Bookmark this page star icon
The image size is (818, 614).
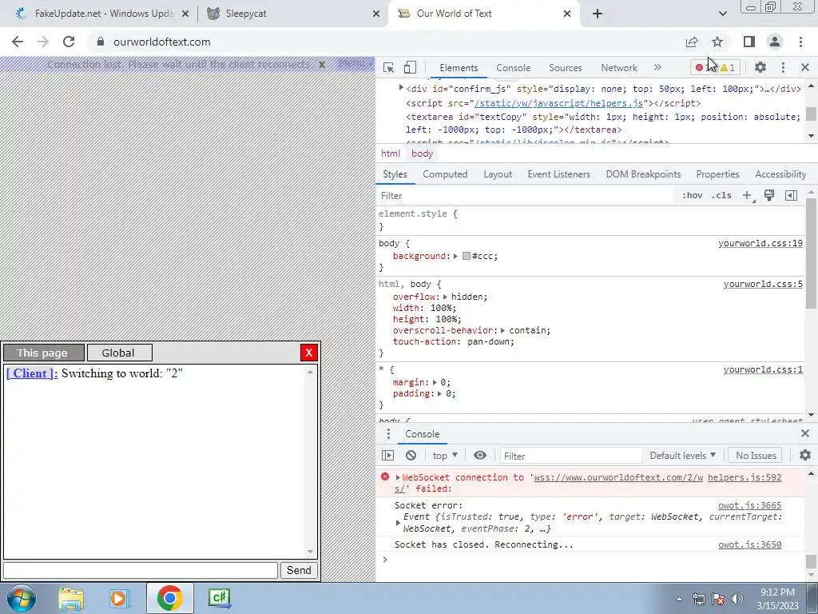tap(717, 42)
